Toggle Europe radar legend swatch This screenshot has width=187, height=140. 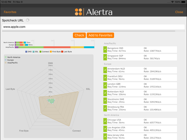(6, 60)
